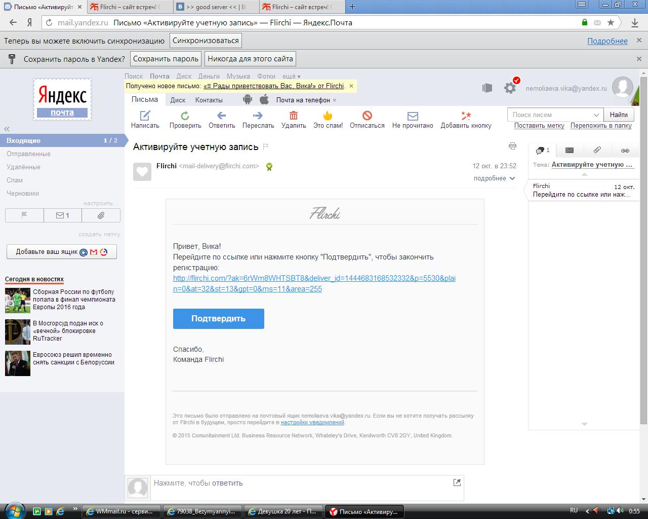Switch to envelope tab in right panel
This screenshot has width=648, height=519.
tap(570, 150)
